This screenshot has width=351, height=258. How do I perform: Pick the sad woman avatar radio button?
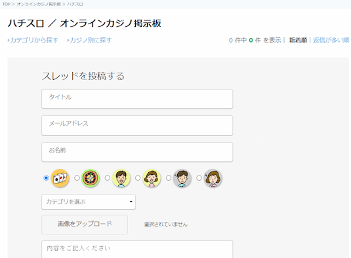click(x=199, y=178)
